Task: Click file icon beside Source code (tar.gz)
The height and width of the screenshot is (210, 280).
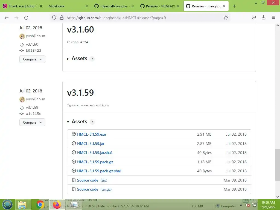Action: (74, 189)
